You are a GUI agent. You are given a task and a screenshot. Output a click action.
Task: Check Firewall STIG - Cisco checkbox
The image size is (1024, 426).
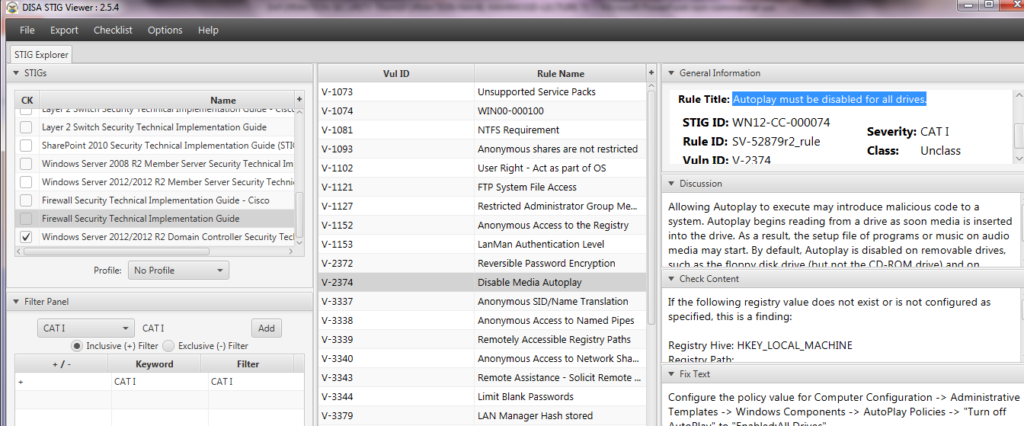[x=26, y=200]
